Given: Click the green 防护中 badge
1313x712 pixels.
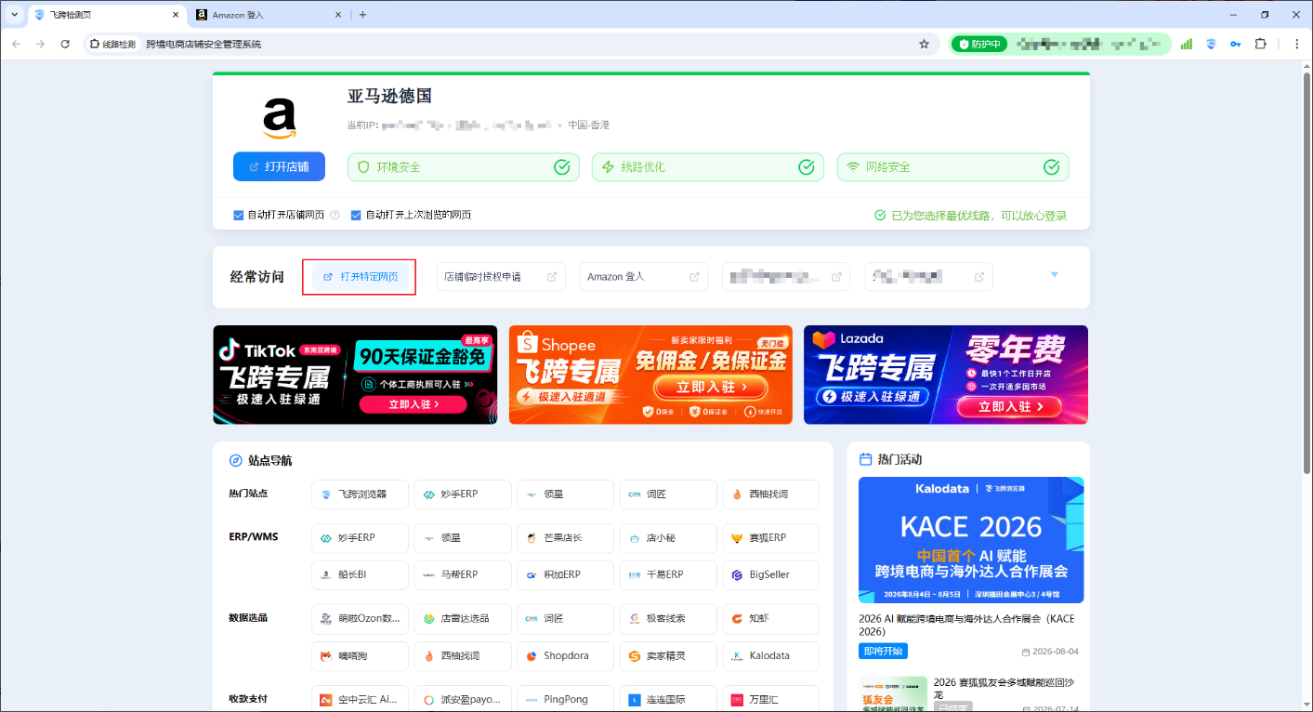Looking at the screenshot, I should pyautogui.click(x=979, y=44).
